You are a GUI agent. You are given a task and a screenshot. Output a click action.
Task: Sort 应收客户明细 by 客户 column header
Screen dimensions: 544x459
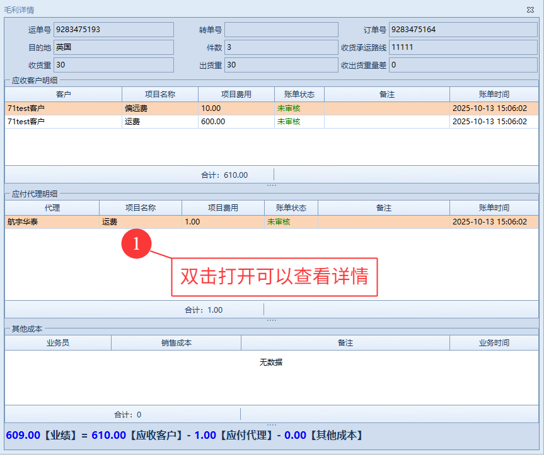tap(63, 94)
